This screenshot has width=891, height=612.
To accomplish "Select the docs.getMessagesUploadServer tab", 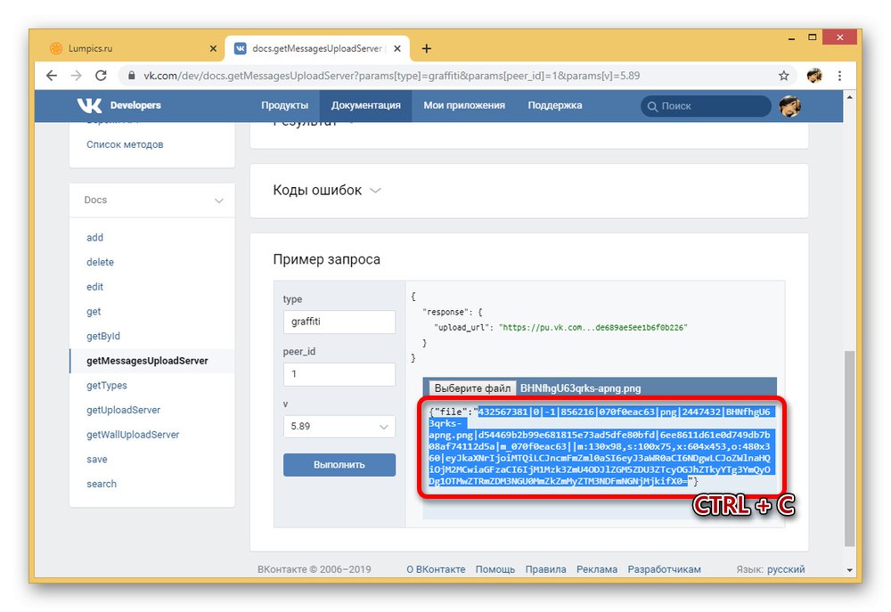I will pyautogui.click(x=316, y=49).
